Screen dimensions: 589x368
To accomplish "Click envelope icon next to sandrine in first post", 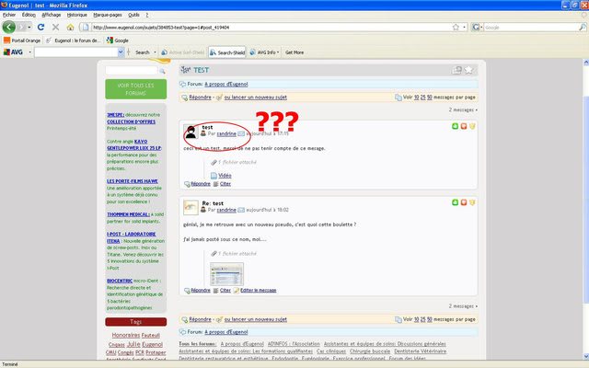I will (x=241, y=133).
